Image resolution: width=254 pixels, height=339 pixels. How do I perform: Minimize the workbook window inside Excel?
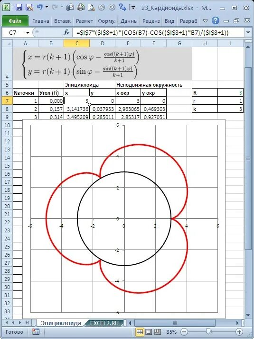coord(226,21)
